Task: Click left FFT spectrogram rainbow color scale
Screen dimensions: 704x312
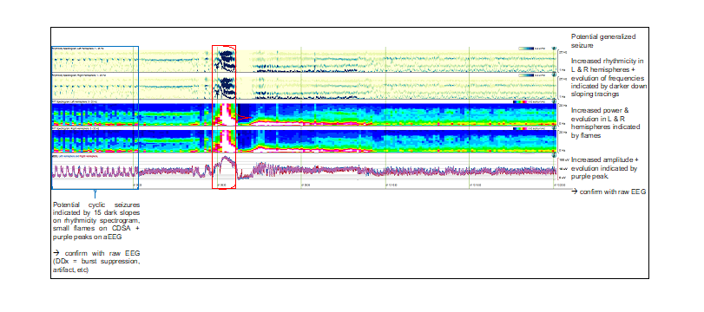Action: tap(519, 102)
